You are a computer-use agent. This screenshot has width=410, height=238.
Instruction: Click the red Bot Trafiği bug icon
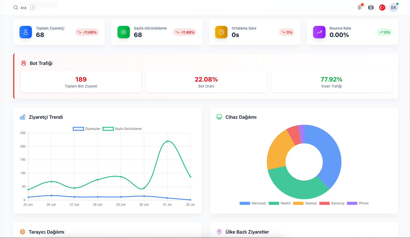point(24,63)
